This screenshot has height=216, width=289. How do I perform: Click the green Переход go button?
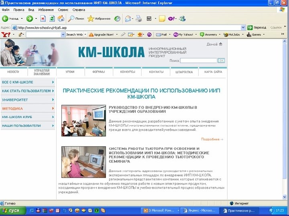257,28
